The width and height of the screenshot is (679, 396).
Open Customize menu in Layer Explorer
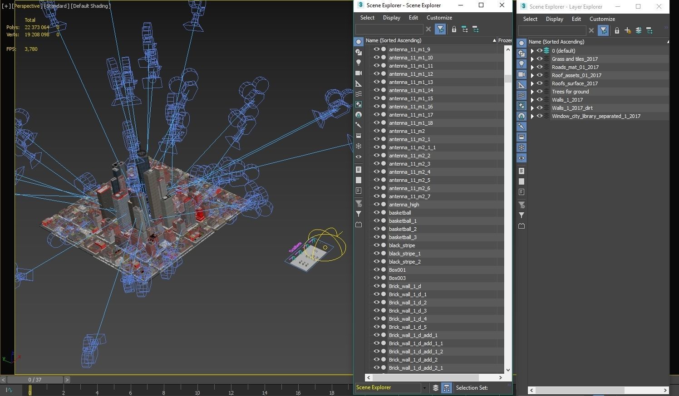click(602, 19)
